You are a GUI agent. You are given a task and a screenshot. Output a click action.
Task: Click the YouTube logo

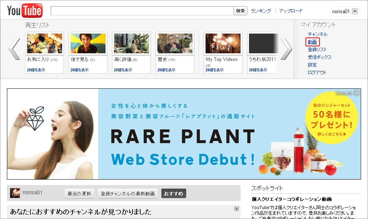click(x=25, y=11)
